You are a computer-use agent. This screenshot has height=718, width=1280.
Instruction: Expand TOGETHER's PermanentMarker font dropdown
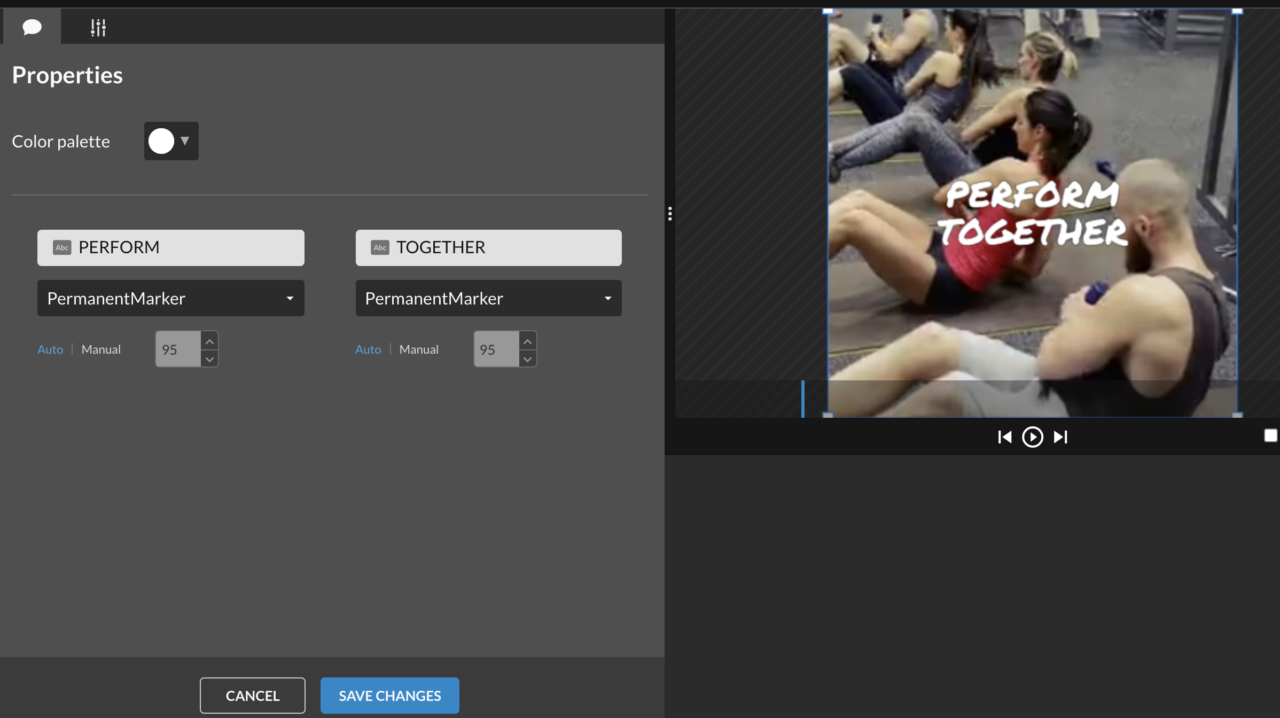click(488, 298)
